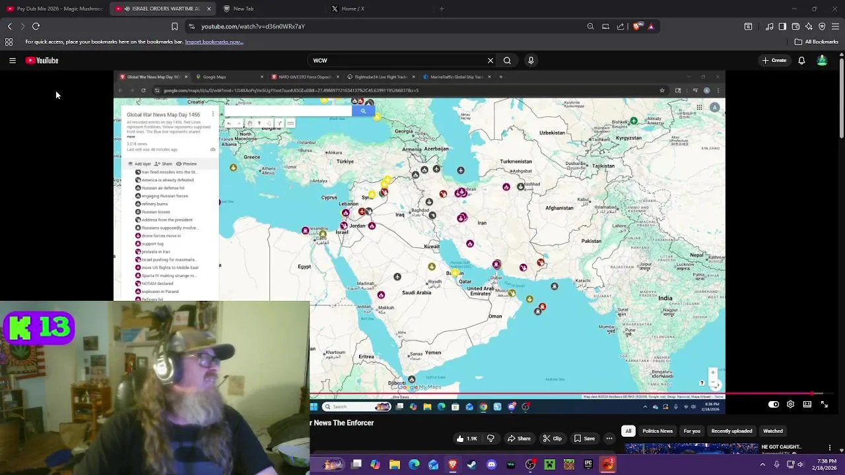Open the YouTube account avatar menu
The height and width of the screenshot is (475, 845).
[x=822, y=60]
